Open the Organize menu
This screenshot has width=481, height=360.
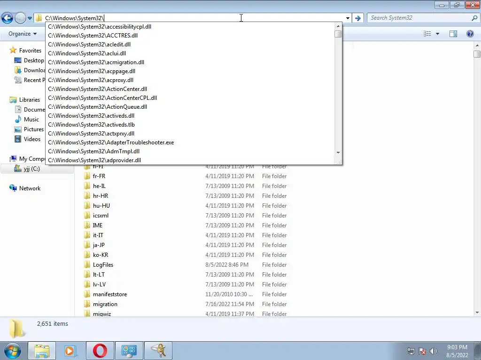[23, 34]
